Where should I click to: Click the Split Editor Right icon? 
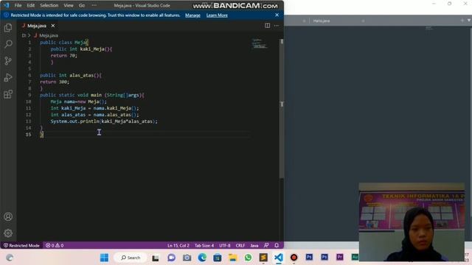point(267,26)
